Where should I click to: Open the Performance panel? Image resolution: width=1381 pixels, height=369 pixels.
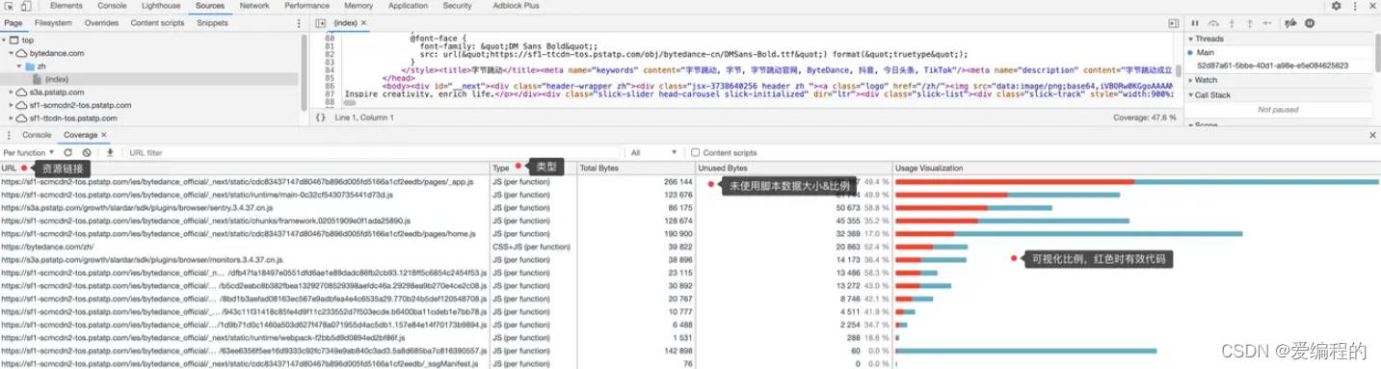(x=307, y=6)
